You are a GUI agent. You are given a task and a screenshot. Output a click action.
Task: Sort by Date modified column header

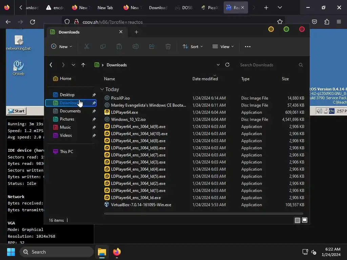point(205,79)
